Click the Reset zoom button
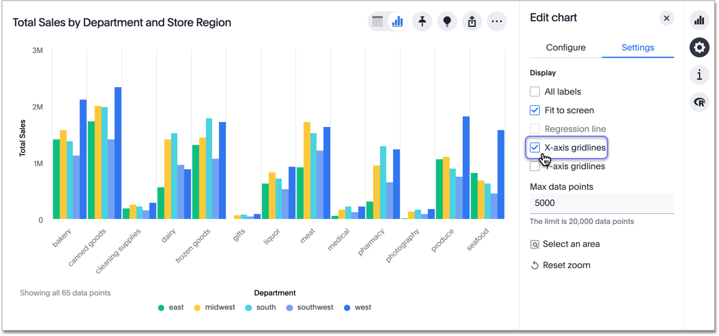 [x=560, y=265]
